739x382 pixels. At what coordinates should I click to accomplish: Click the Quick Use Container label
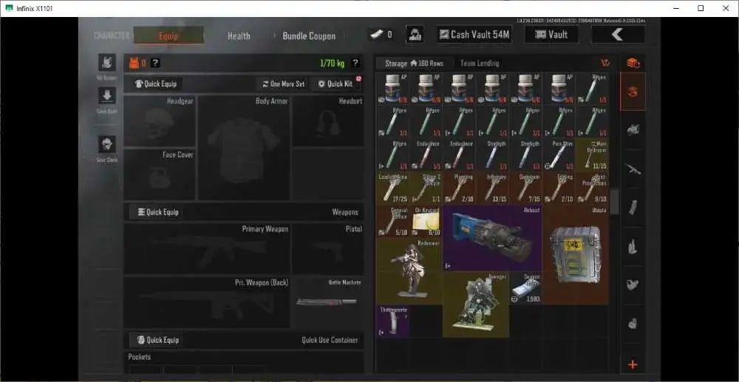[330, 340]
